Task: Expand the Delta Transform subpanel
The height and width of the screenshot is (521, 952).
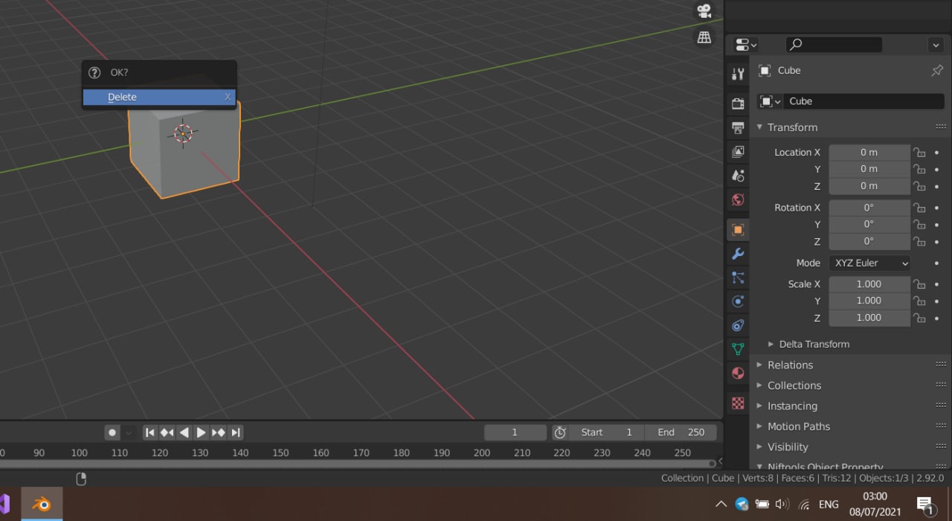Action: [x=814, y=344]
